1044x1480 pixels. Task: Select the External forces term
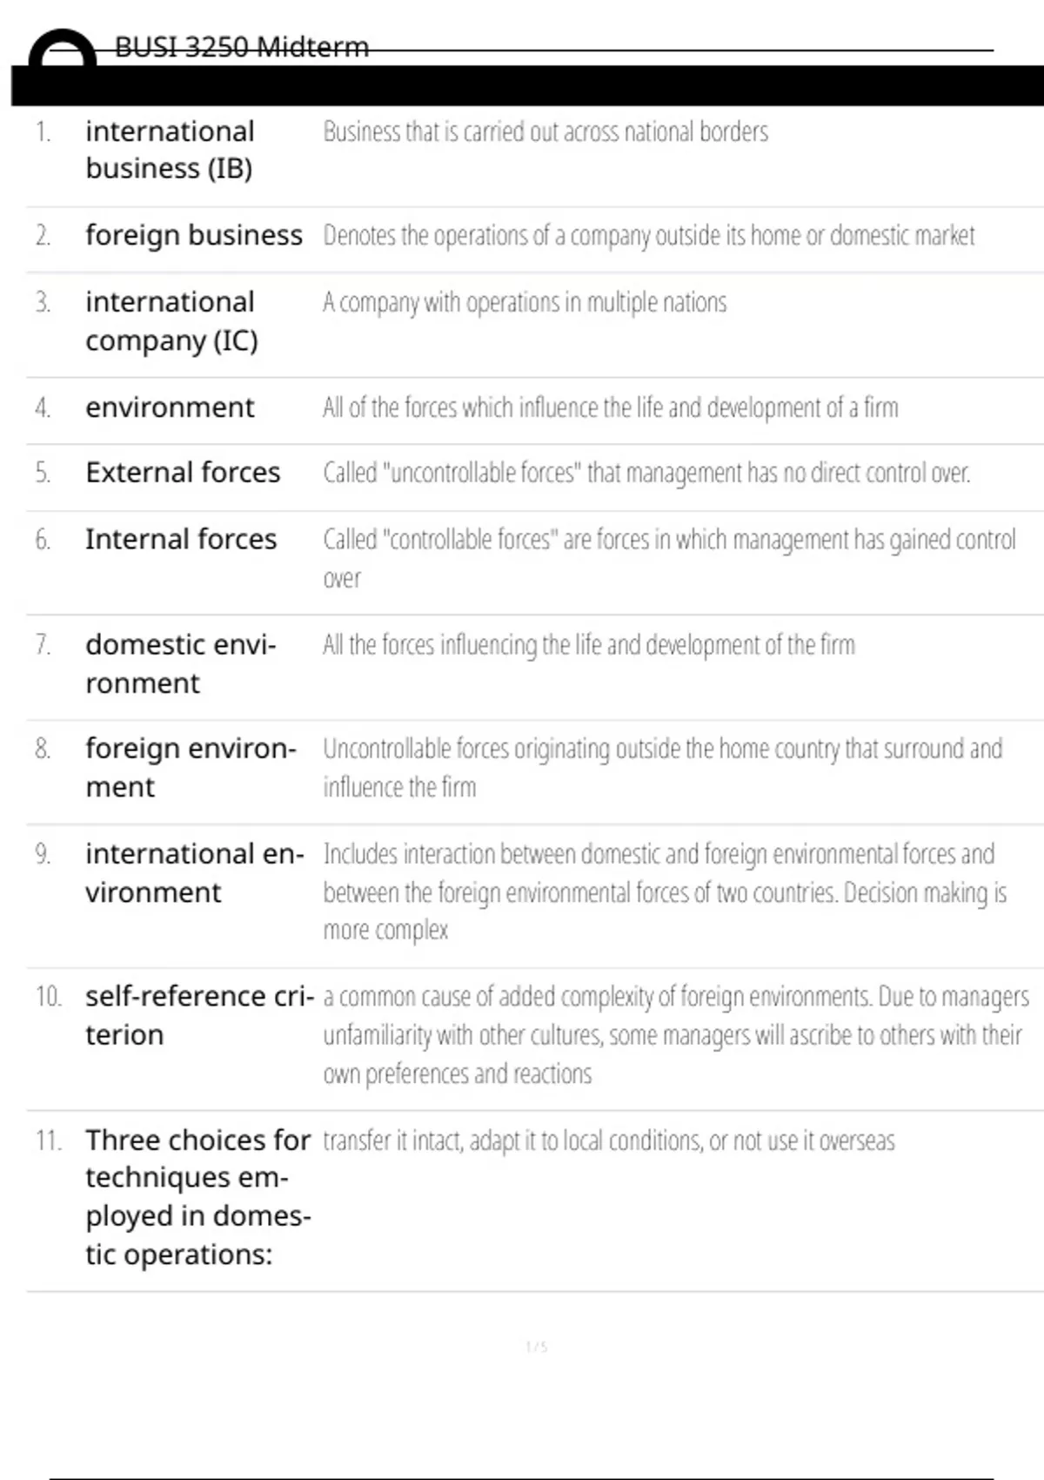(183, 473)
